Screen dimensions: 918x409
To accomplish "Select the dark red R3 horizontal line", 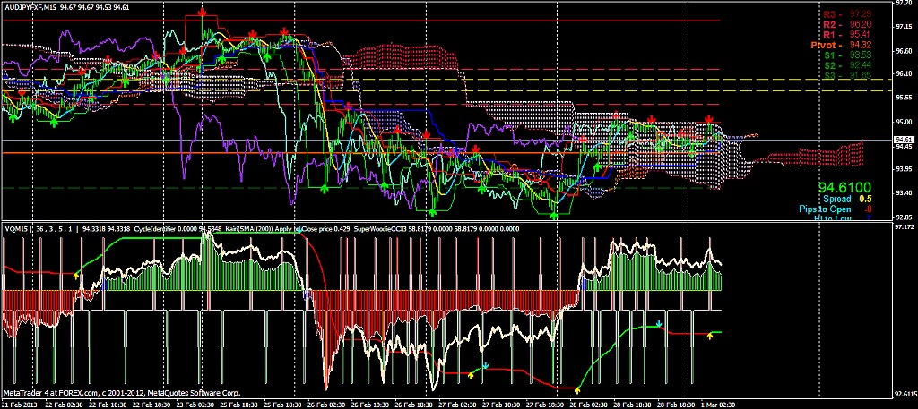I will click(x=360, y=21).
